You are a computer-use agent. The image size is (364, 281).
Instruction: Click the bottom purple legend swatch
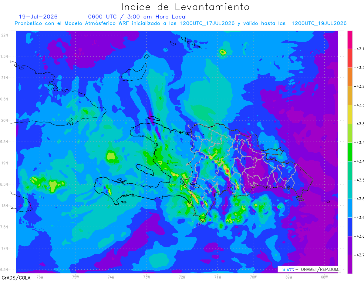[x=350, y=264]
